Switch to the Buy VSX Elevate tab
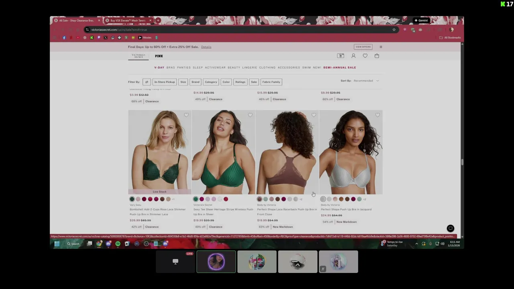This screenshot has height=289, width=514. click(x=128, y=20)
